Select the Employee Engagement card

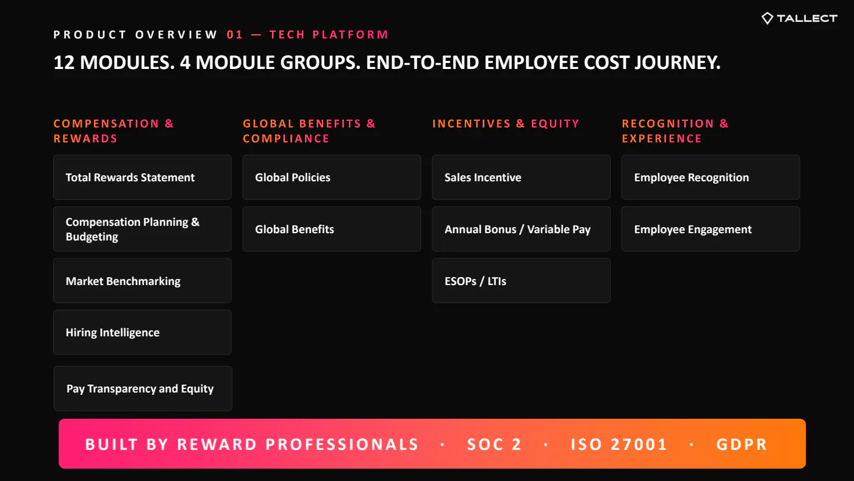pyautogui.click(x=711, y=229)
